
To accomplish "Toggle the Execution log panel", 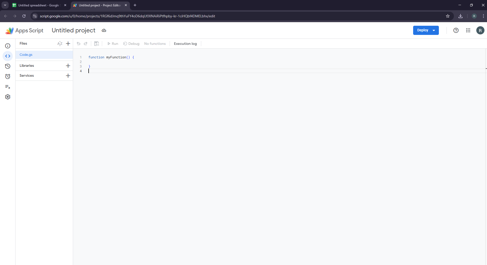I will (x=185, y=44).
